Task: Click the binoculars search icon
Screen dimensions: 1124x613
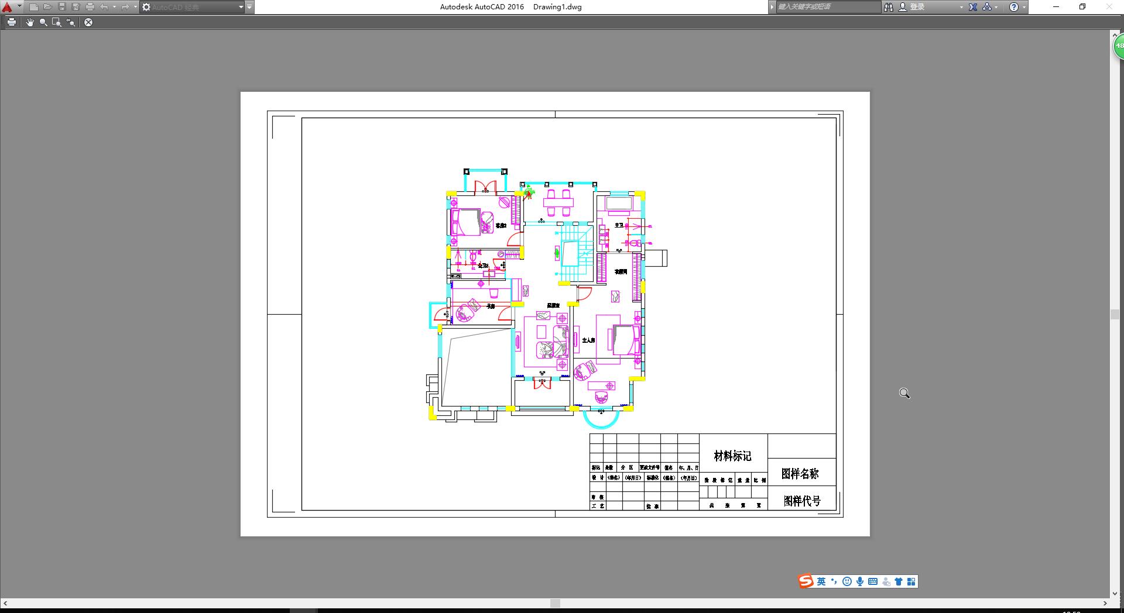Action: (x=889, y=7)
